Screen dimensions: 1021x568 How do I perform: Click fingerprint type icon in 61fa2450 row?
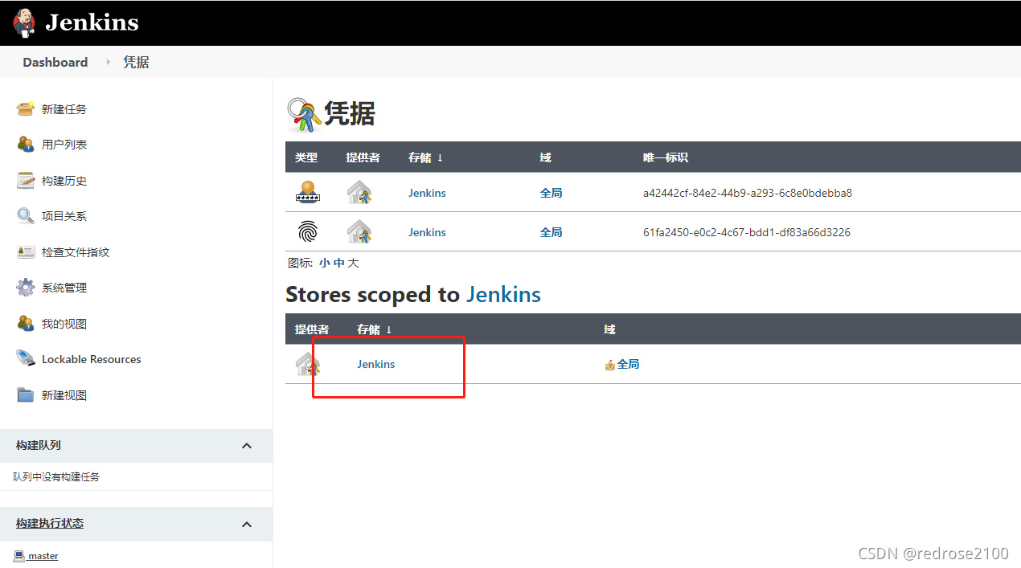pyautogui.click(x=307, y=232)
